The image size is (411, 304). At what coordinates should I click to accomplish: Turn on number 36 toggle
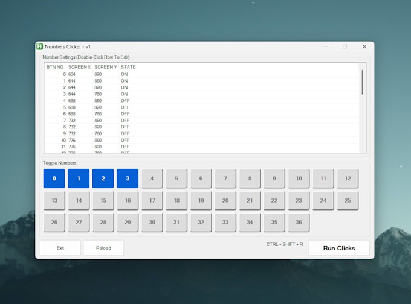(299, 223)
